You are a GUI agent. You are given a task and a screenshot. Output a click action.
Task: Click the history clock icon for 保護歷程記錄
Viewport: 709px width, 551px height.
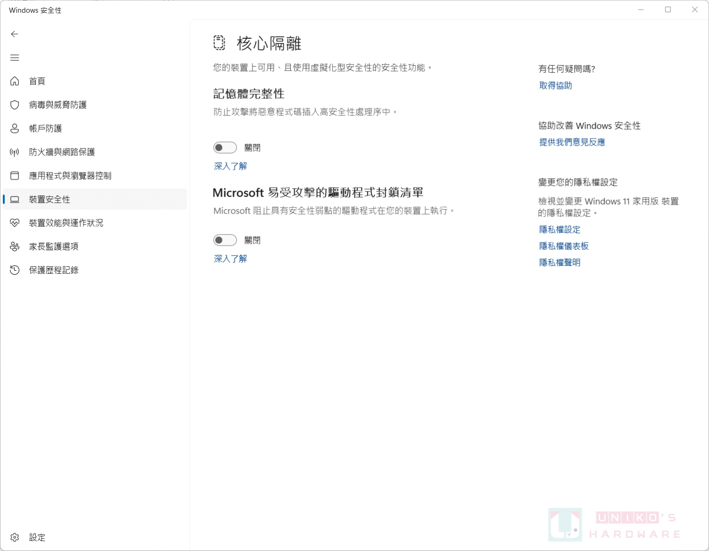[x=15, y=270]
